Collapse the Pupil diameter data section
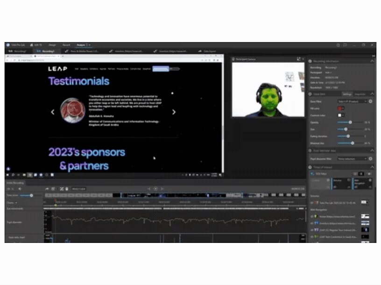The width and height of the screenshot is (381, 285). (x=372, y=151)
